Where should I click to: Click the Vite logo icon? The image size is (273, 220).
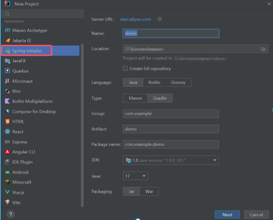tap(7, 202)
